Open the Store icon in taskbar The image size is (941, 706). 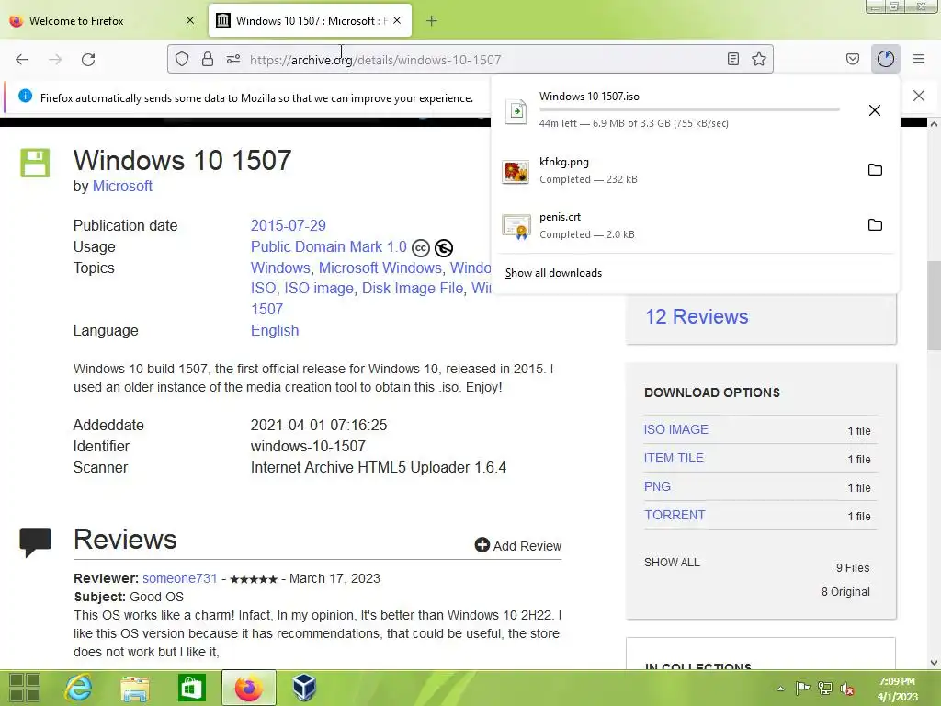pos(191,688)
